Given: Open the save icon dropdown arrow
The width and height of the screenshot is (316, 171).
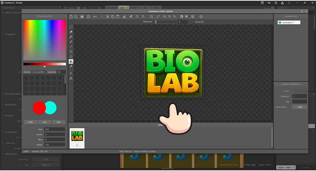Looking at the screenshot, I should coord(85,16).
